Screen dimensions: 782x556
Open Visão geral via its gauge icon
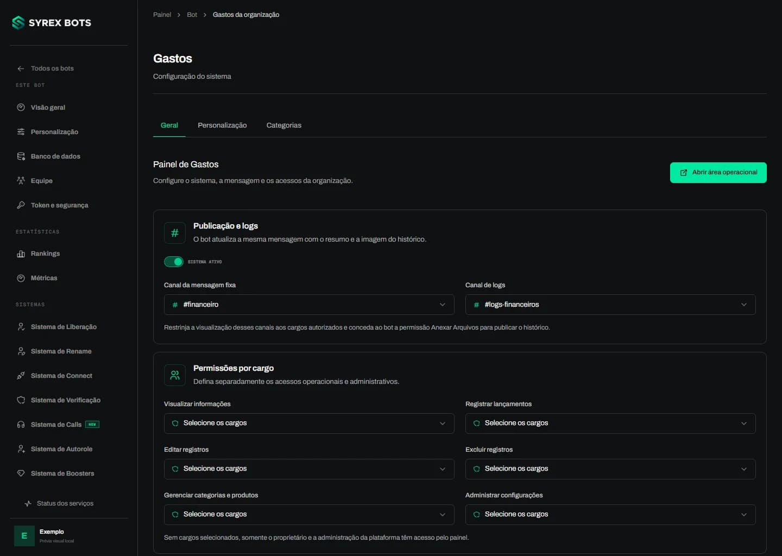pos(21,108)
